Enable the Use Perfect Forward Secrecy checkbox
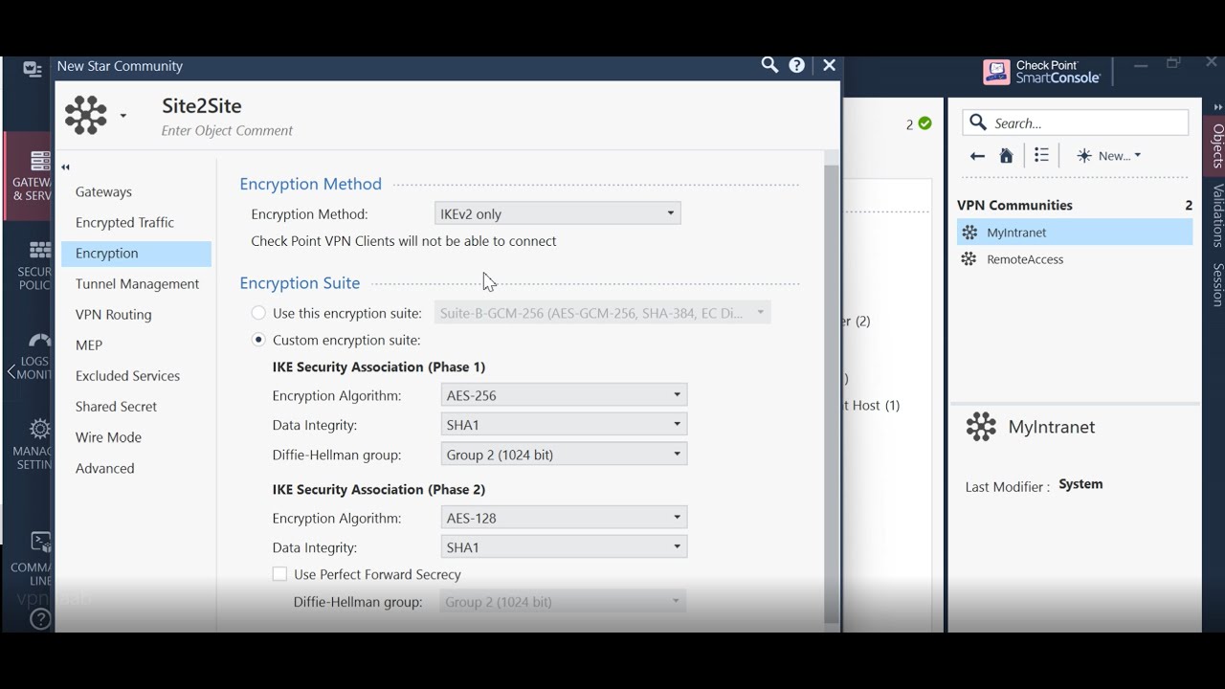Viewport: 1225px width, 689px height. pyautogui.click(x=279, y=574)
